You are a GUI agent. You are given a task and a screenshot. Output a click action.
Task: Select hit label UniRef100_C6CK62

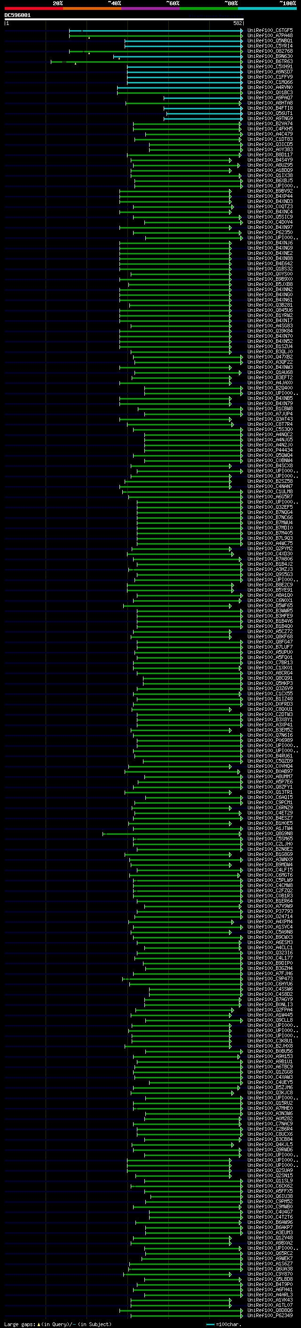[269, 1186]
